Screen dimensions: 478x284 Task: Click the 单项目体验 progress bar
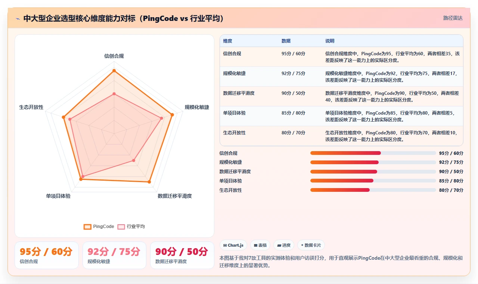click(x=373, y=181)
